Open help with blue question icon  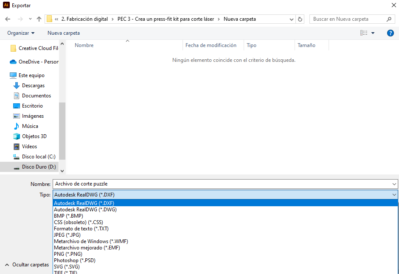pos(391,33)
